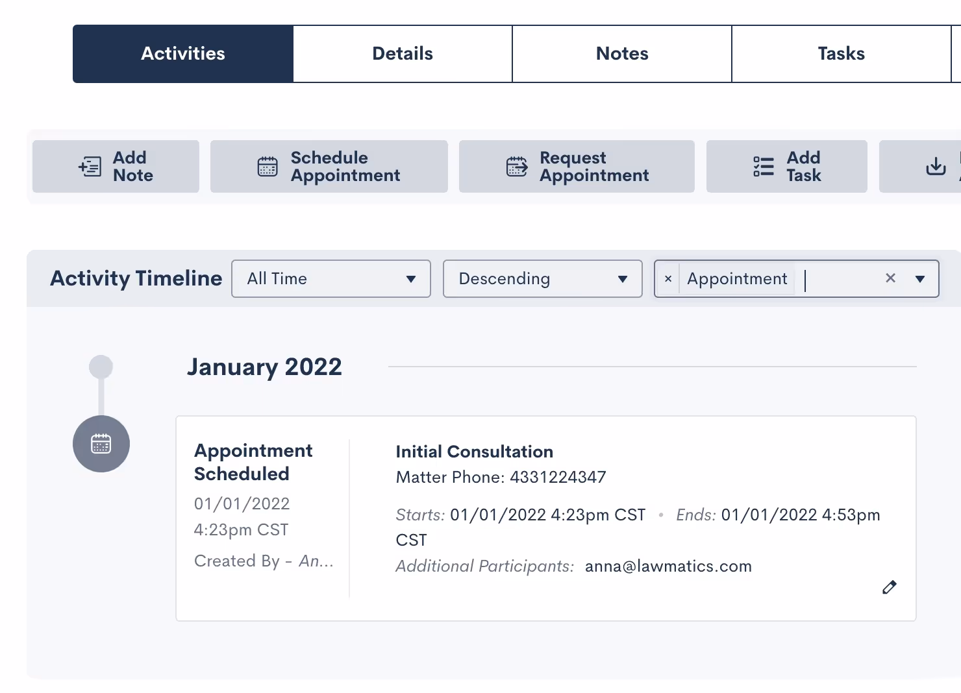Open the Descending sort order dropdown

pos(543,279)
